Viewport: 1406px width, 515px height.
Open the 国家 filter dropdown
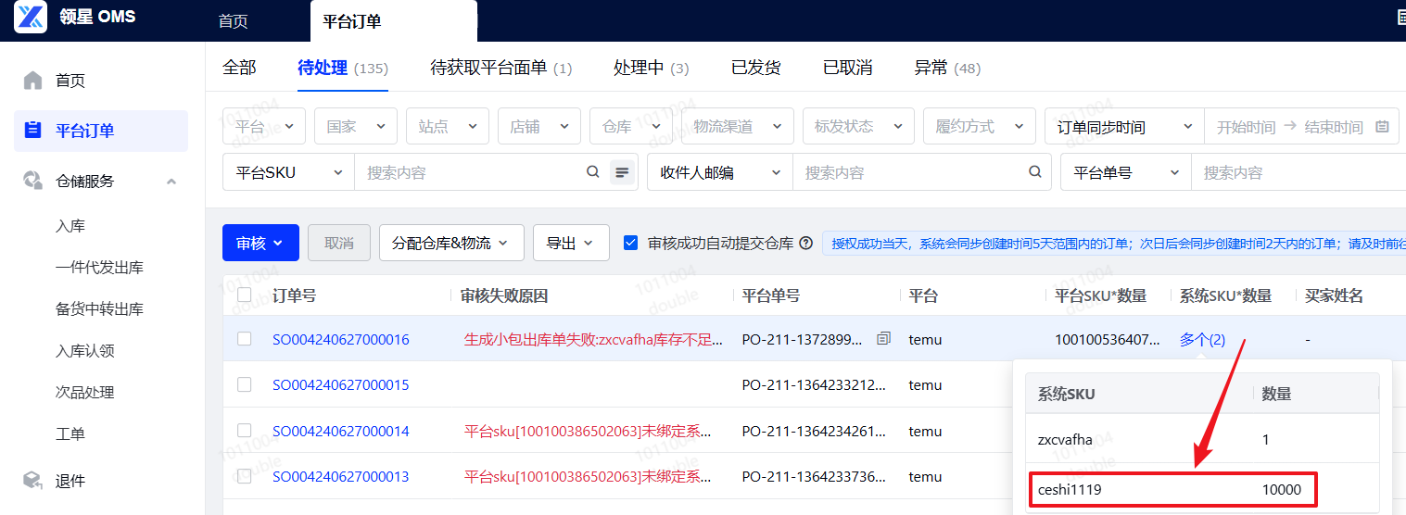click(356, 126)
